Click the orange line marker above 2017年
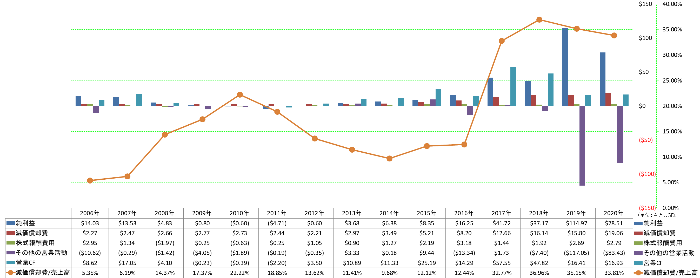 coord(502,41)
